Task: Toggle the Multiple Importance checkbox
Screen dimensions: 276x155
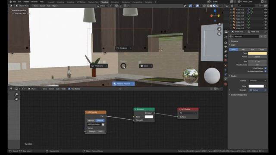Action: tap(266, 71)
